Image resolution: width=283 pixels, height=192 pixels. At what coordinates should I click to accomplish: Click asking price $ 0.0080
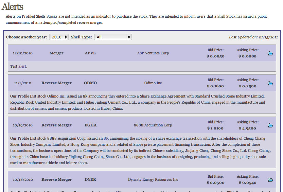(247, 56)
